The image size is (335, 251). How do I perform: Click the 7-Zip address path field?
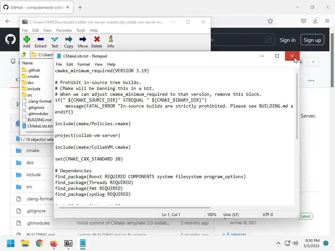click(x=42, y=55)
